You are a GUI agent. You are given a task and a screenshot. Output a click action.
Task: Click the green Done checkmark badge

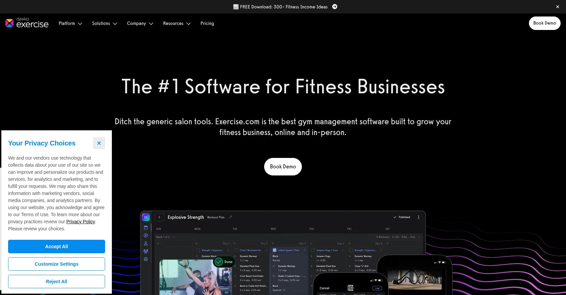224,262
